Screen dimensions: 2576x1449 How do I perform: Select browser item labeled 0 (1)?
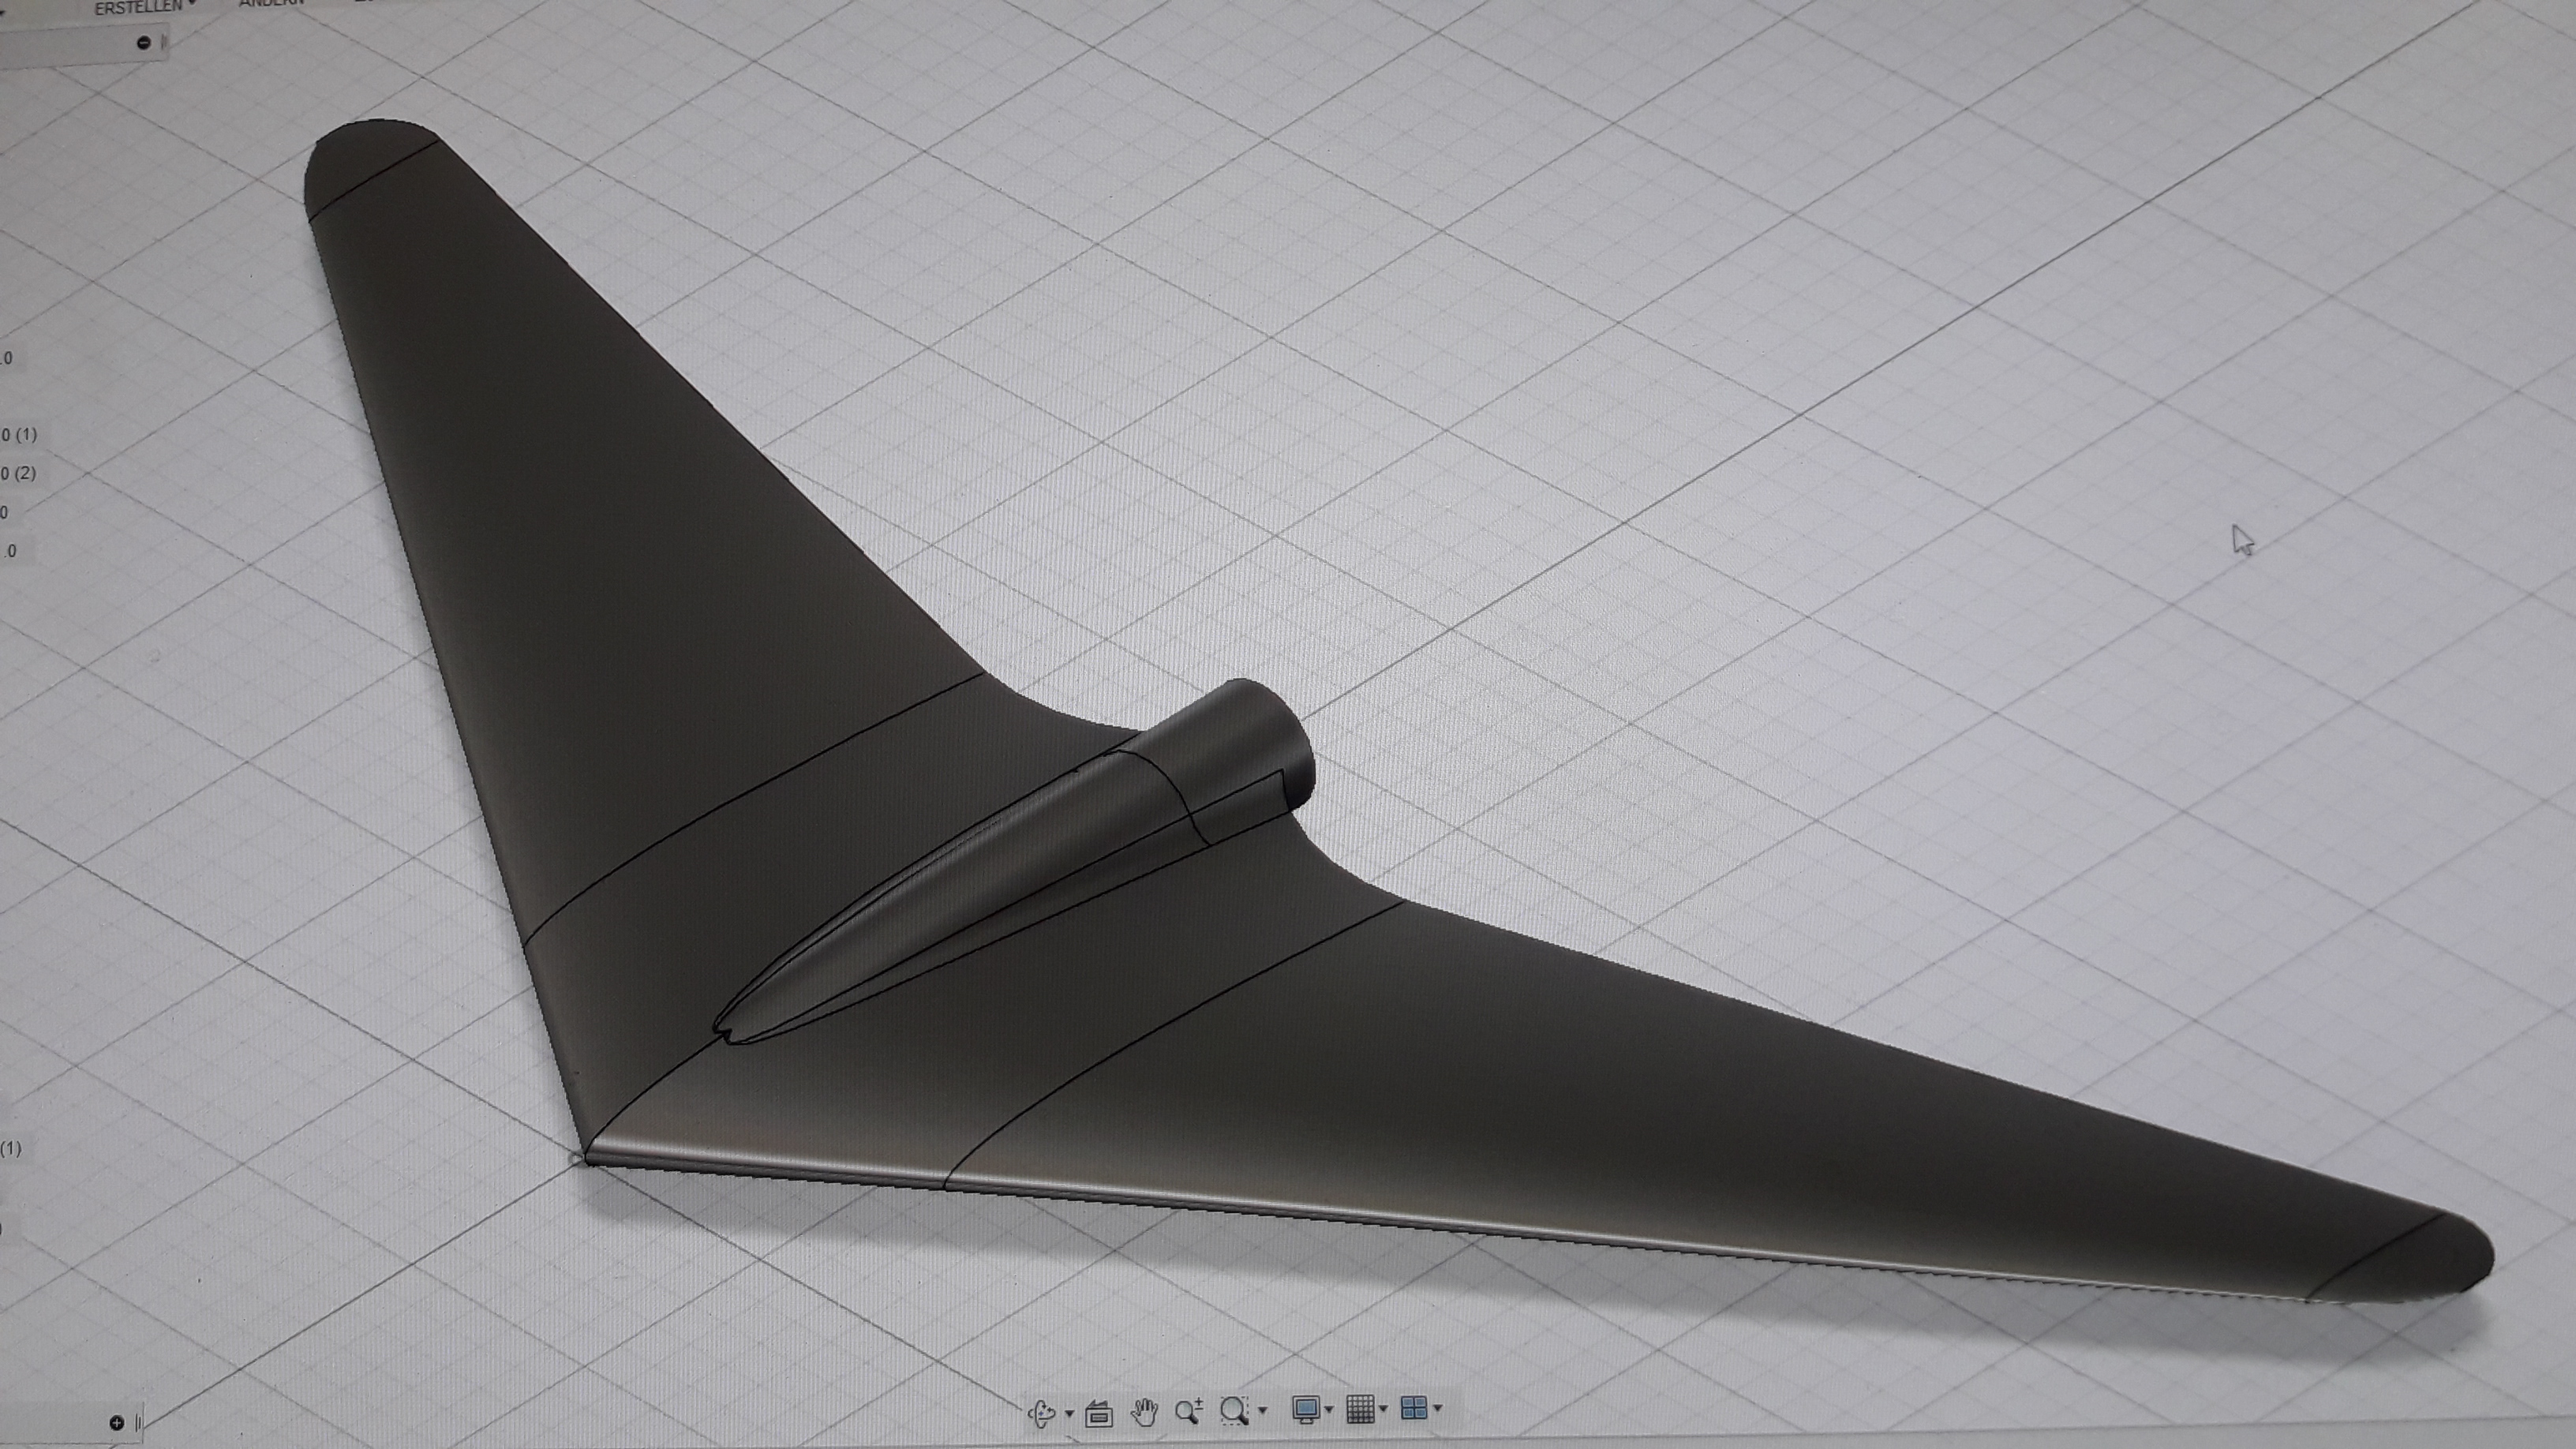pos(18,434)
